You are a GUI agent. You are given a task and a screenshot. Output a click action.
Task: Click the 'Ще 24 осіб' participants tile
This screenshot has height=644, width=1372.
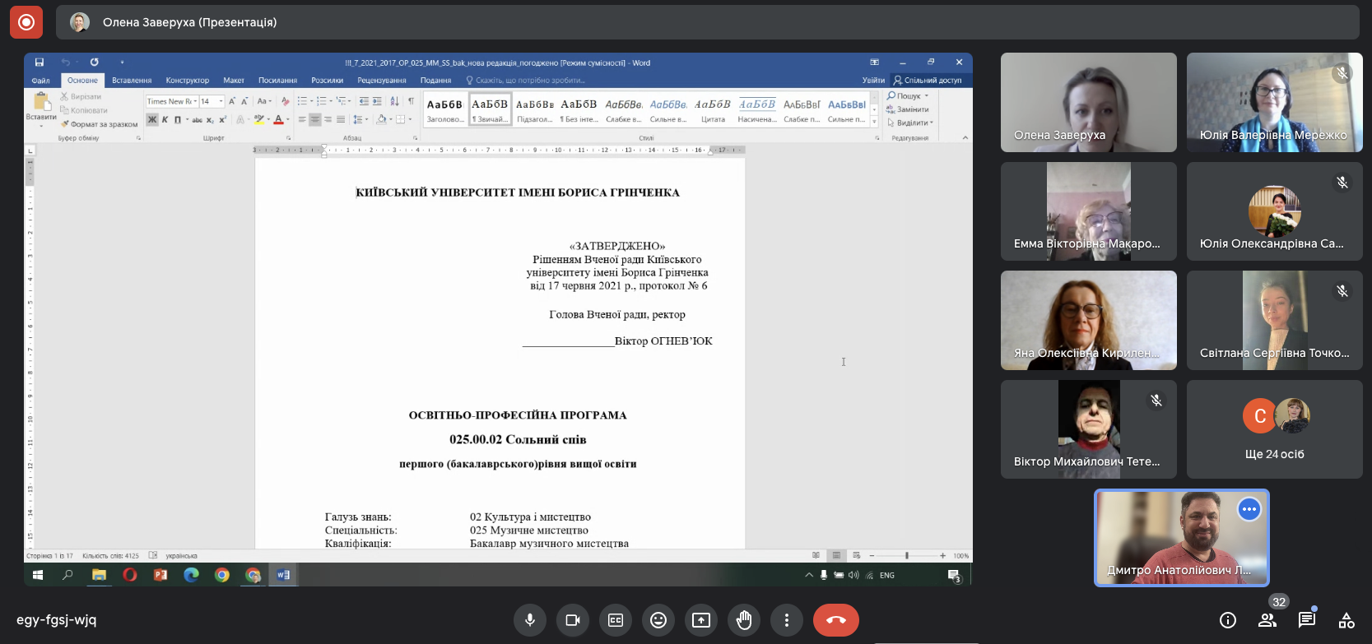pos(1274,429)
